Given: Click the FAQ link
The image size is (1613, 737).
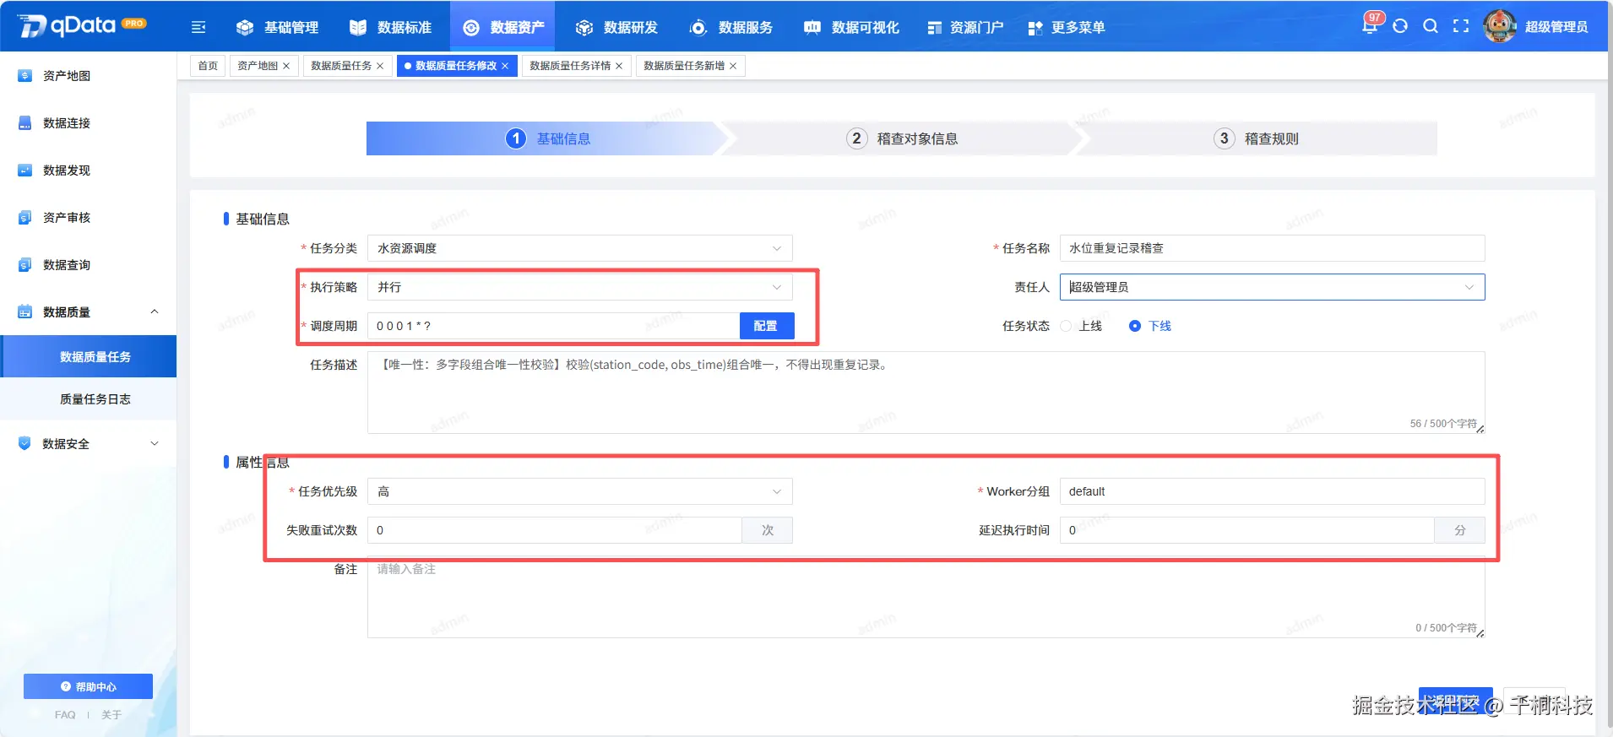Looking at the screenshot, I should point(65,715).
